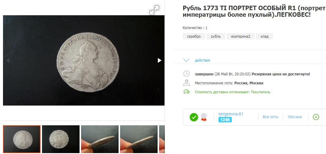326x154 pixels.
Task: Expand the image to fullscreen view
Action: (x=154, y=10)
